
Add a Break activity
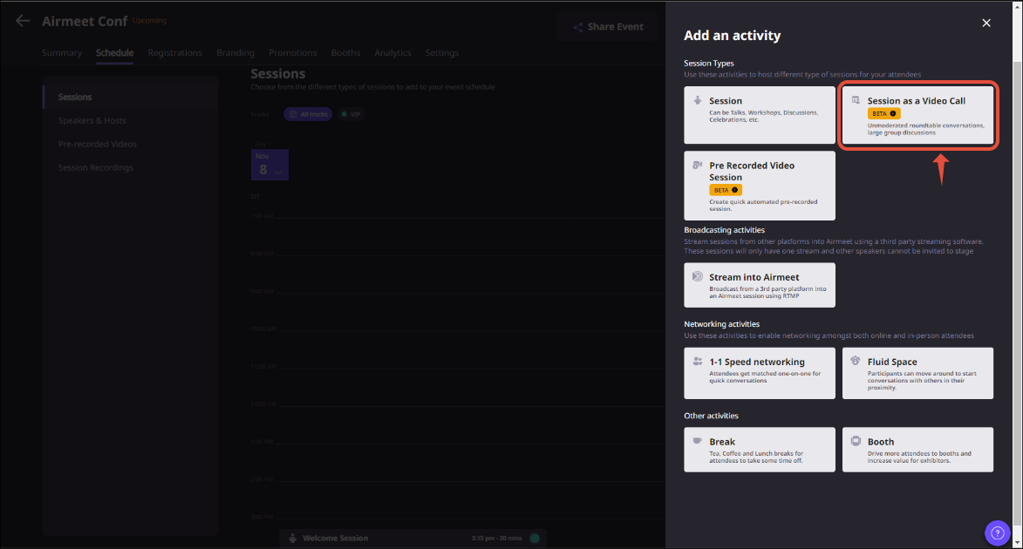[760, 450]
